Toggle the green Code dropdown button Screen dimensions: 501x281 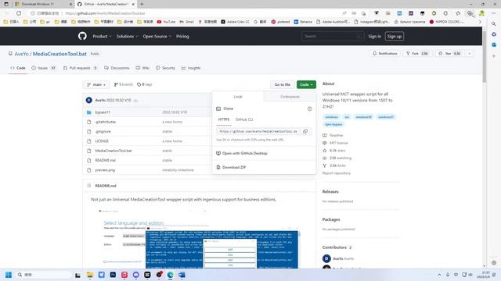click(306, 84)
